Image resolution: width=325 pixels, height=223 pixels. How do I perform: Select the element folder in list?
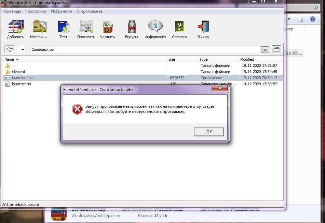coord(18,72)
